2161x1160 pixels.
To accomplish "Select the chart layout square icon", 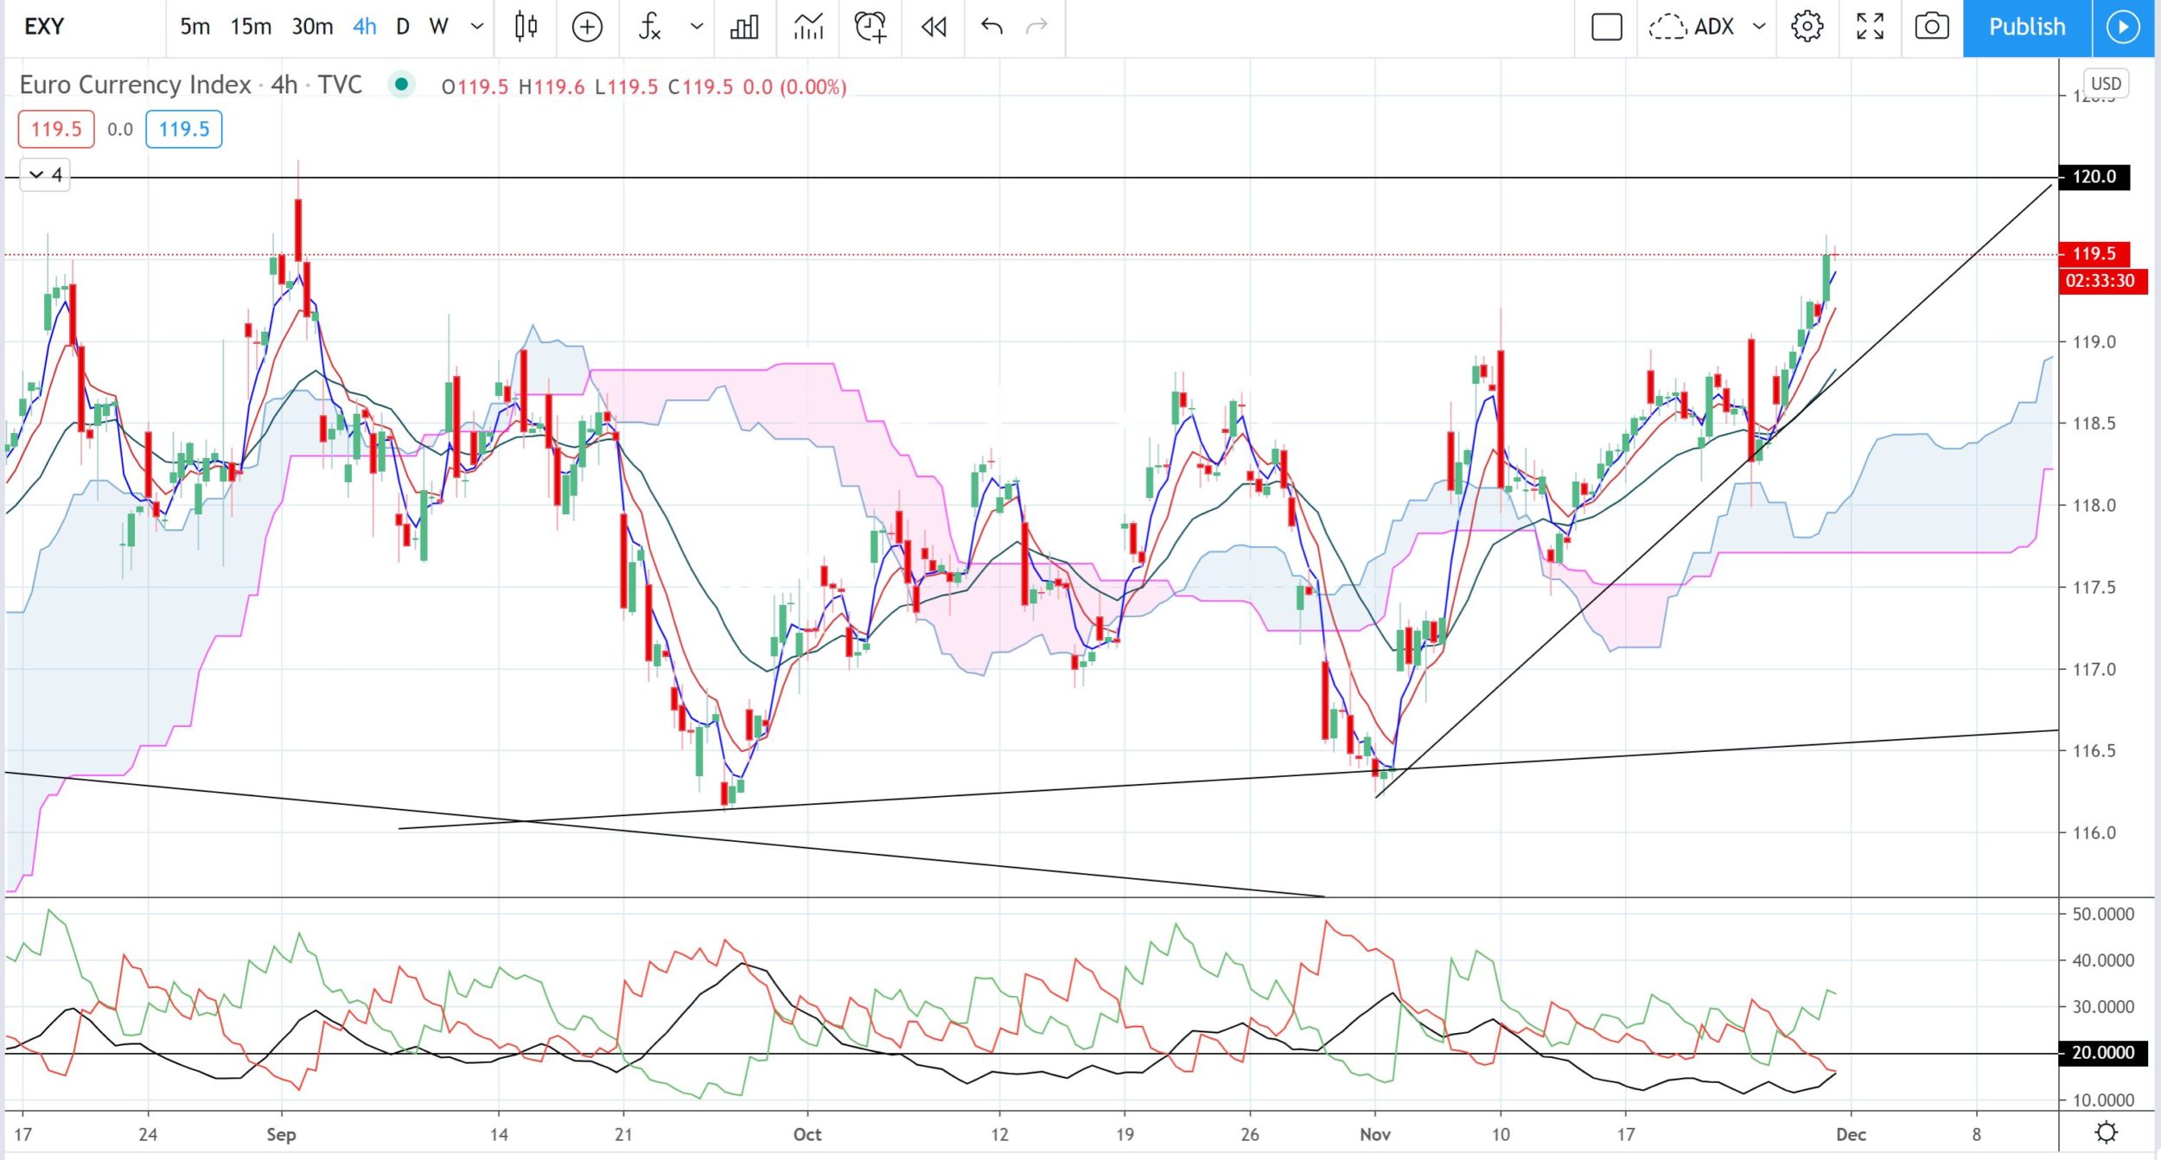I will [x=1607, y=27].
